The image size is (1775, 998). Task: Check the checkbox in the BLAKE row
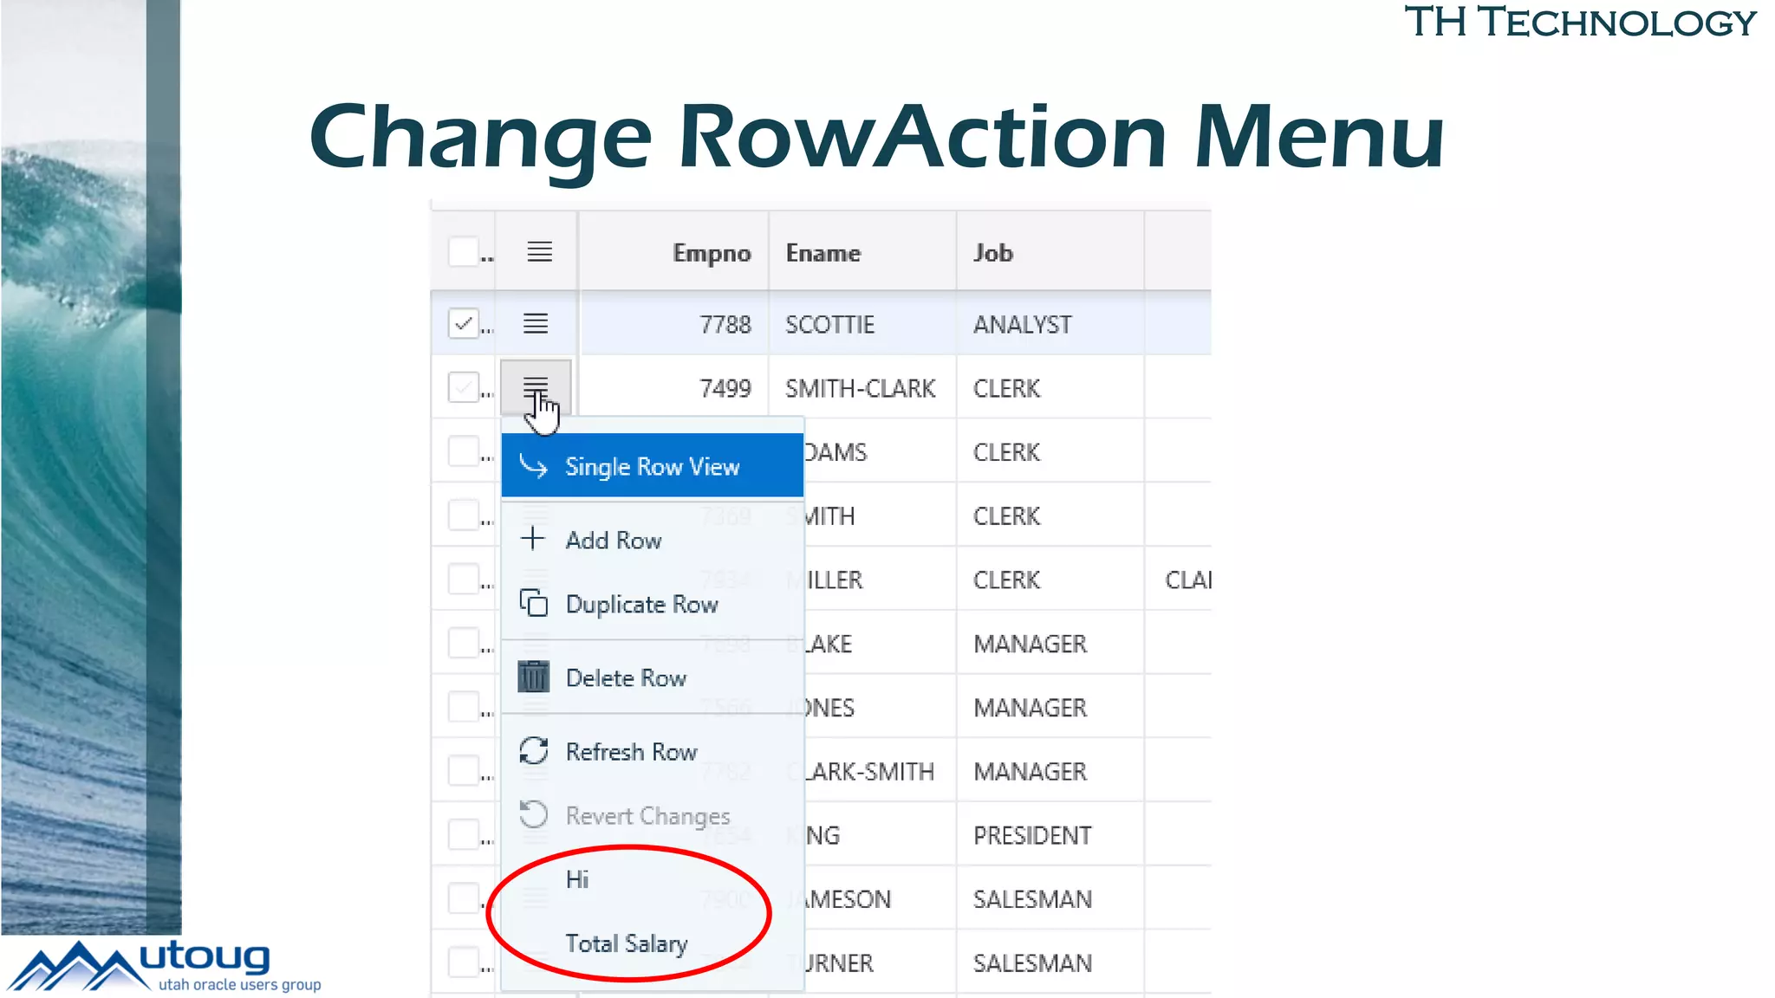click(464, 643)
